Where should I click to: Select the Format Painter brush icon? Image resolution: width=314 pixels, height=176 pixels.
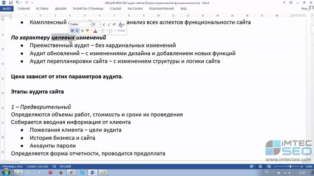(114, 24)
